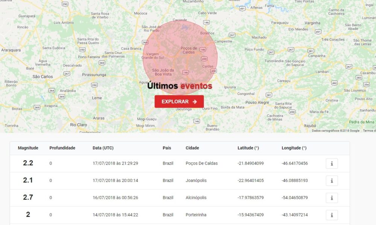Click São Carlos label on map
Viewport: 376px width, 225px height.
click(x=43, y=76)
